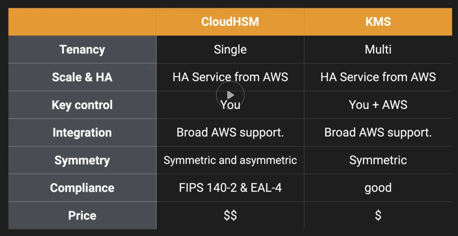This screenshot has height=236, width=458.
Task: Click the Single tenancy cell
Action: 230,50
